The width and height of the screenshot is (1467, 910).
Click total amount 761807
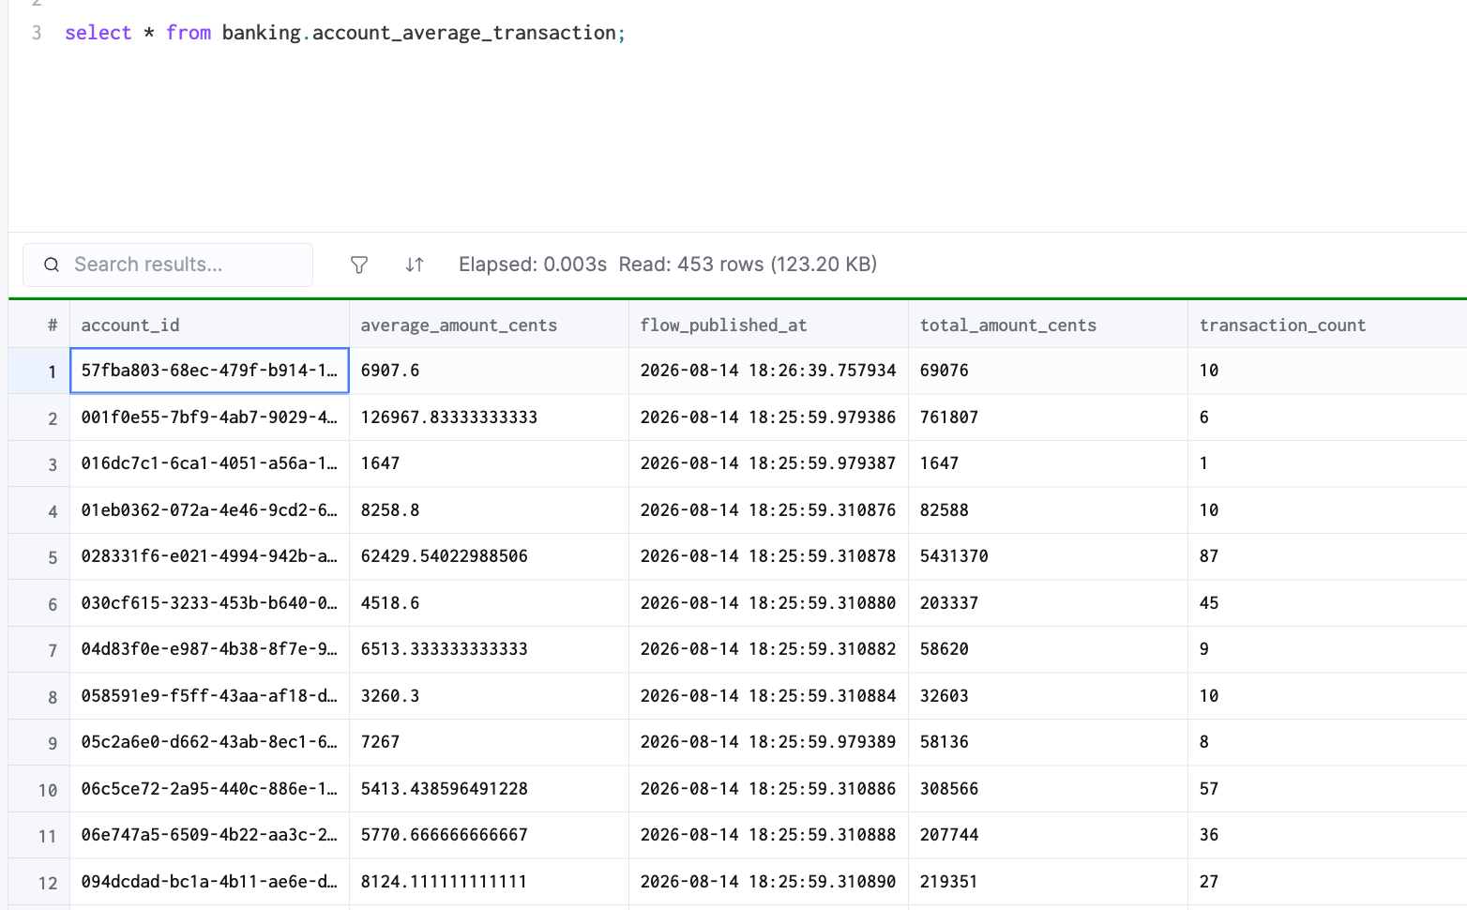tap(948, 417)
